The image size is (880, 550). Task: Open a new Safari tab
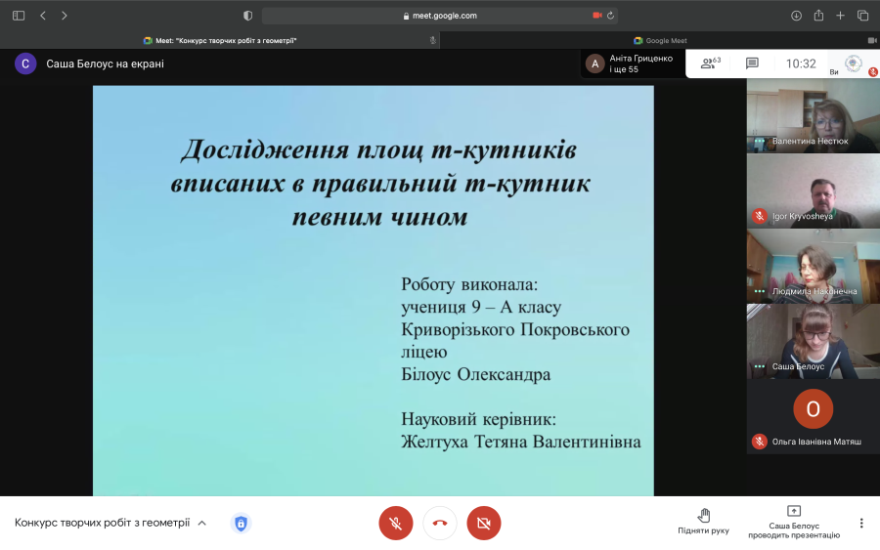(x=840, y=16)
